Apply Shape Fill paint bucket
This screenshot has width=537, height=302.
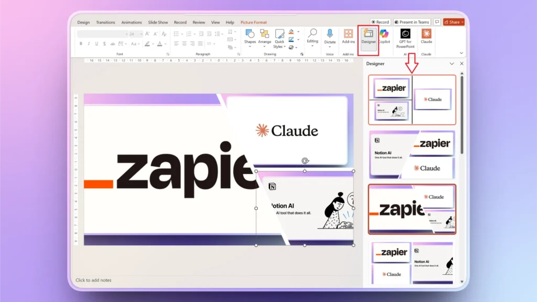pos(291,32)
